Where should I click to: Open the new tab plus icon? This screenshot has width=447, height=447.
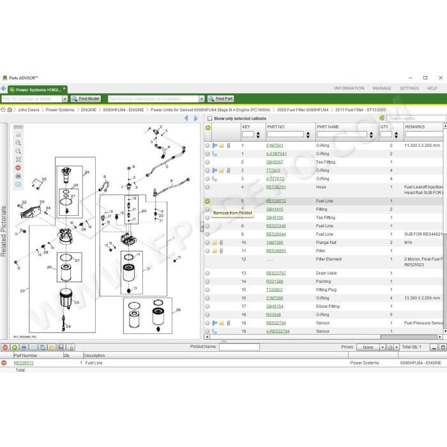coord(3,88)
